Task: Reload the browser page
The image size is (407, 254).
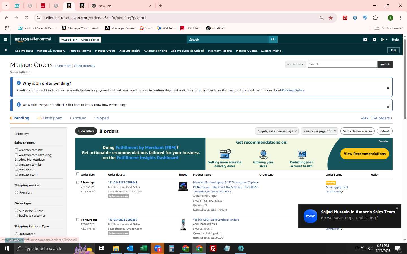Action: click(27, 18)
